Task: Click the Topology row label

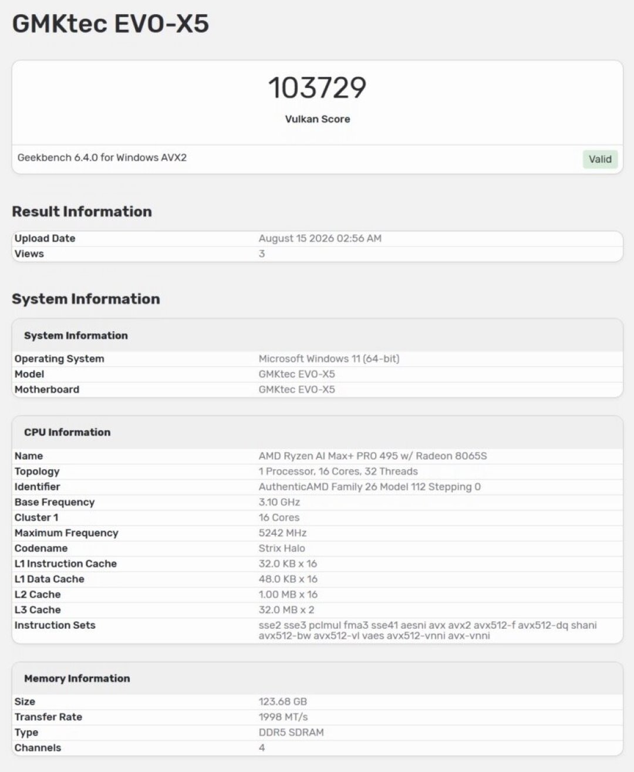Action: [x=36, y=471]
